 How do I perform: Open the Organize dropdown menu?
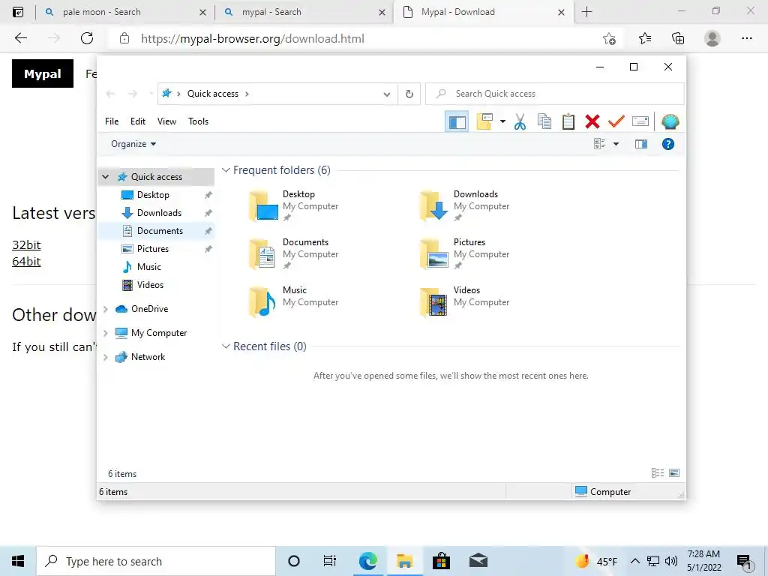click(x=133, y=144)
